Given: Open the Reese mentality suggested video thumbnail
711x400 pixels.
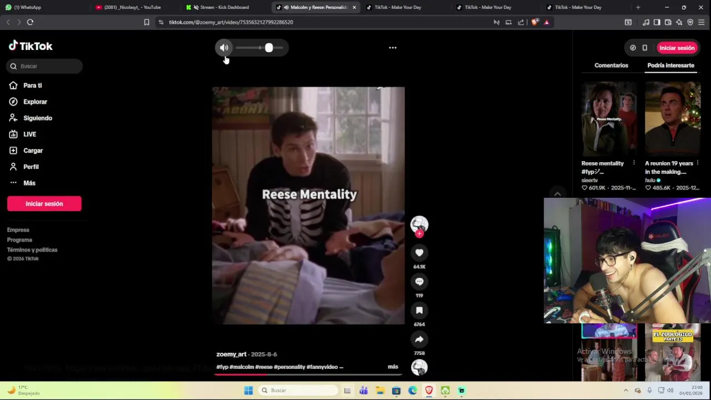Looking at the screenshot, I should (609, 119).
